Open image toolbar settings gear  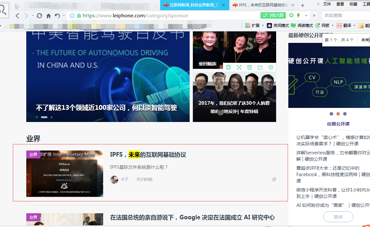tap(271, 67)
